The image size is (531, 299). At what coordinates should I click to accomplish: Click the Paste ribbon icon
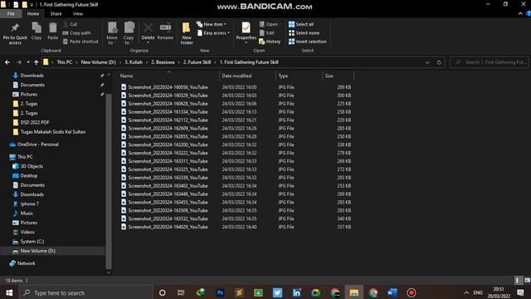[53, 32]
